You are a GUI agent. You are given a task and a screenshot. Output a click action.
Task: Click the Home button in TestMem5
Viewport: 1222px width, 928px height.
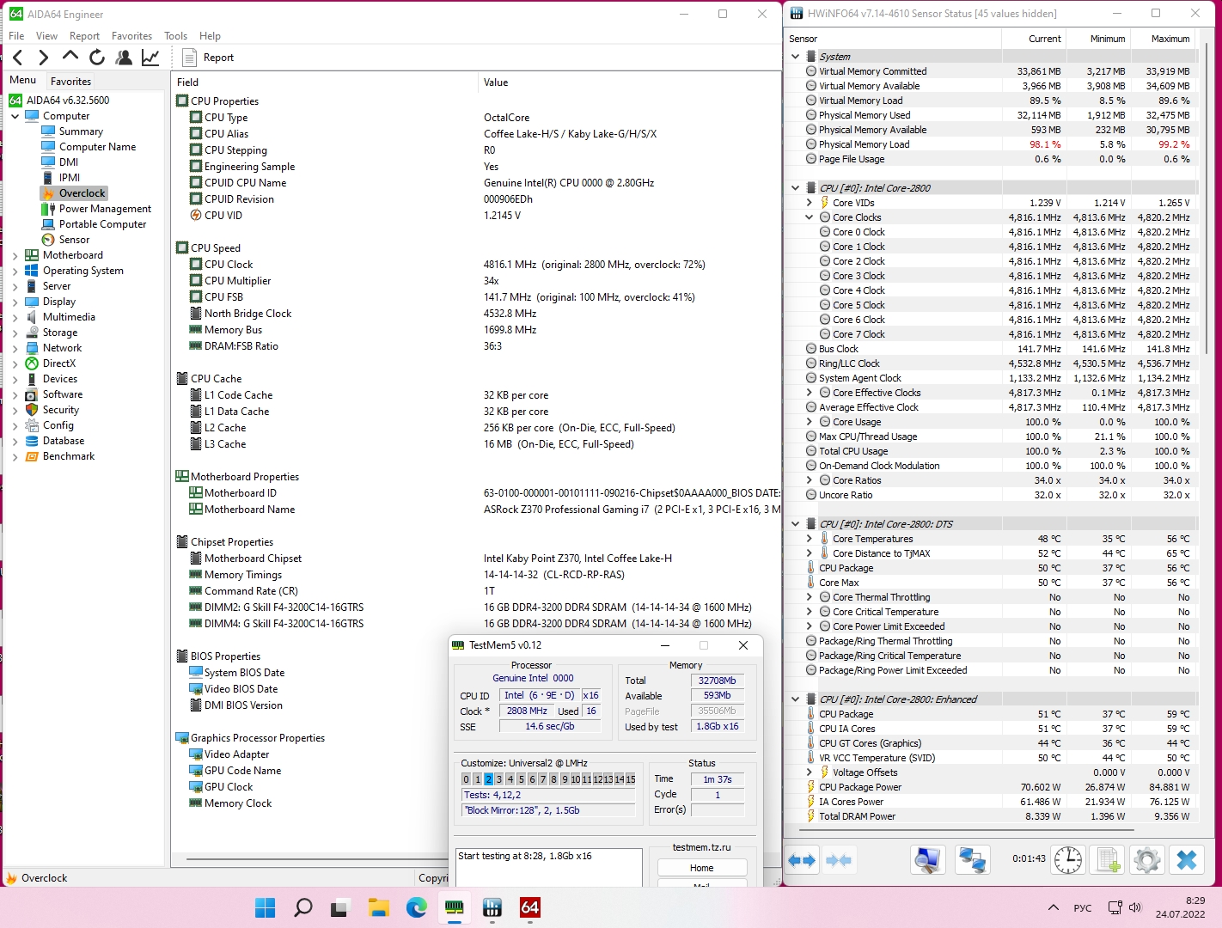point(701,868)
